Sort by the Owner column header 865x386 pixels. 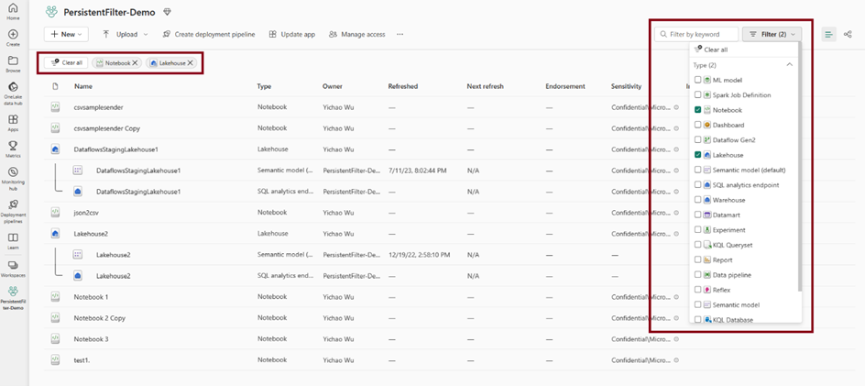click(332, 87)
